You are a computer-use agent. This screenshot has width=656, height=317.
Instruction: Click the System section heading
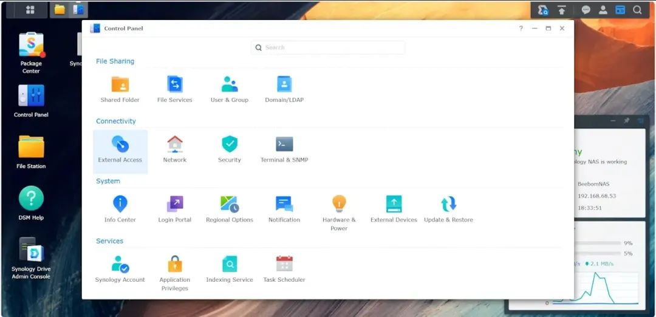(108, 180)
